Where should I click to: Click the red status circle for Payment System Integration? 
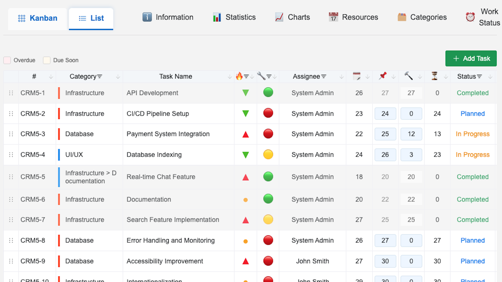click(268, 134)
